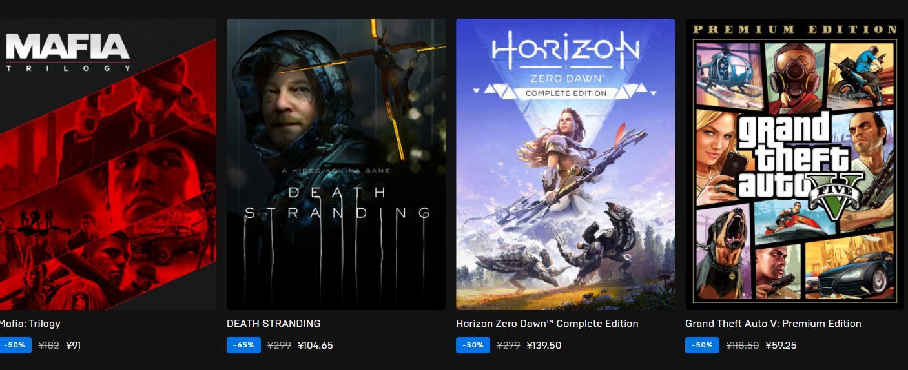Screen dimensions: 908x370
Task: Select Grand Theft Auto V: Premium Edition title
Action: click(x=773, y=324)
